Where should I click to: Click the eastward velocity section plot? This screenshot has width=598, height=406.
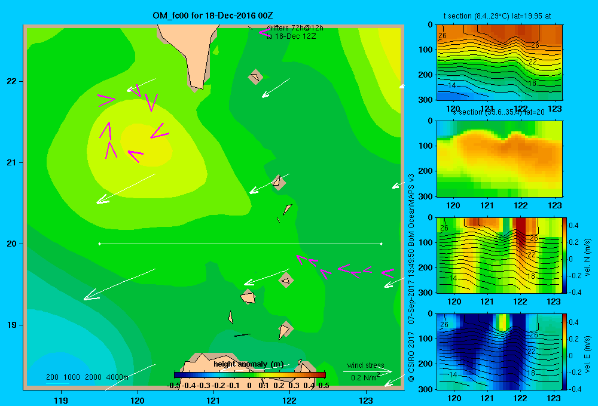tap(499, 352)
